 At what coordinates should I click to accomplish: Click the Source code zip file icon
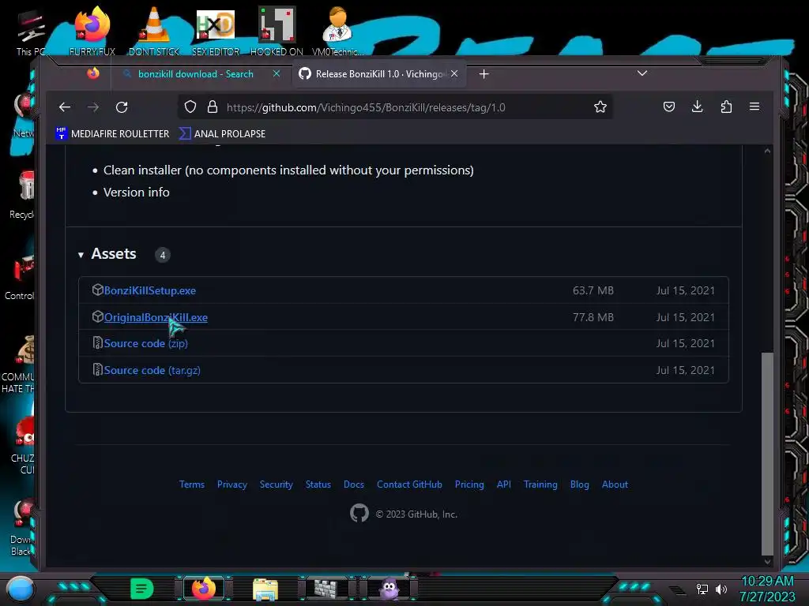pos(97,342)
